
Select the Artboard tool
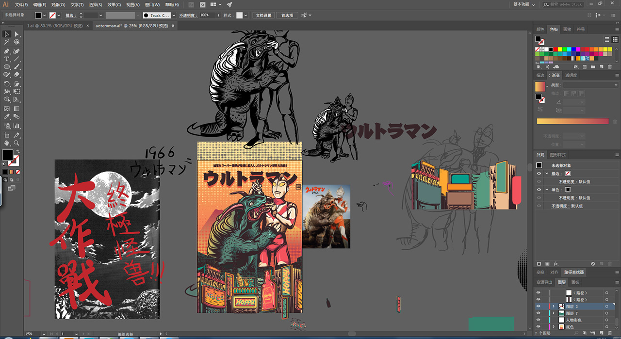point(7,135)
